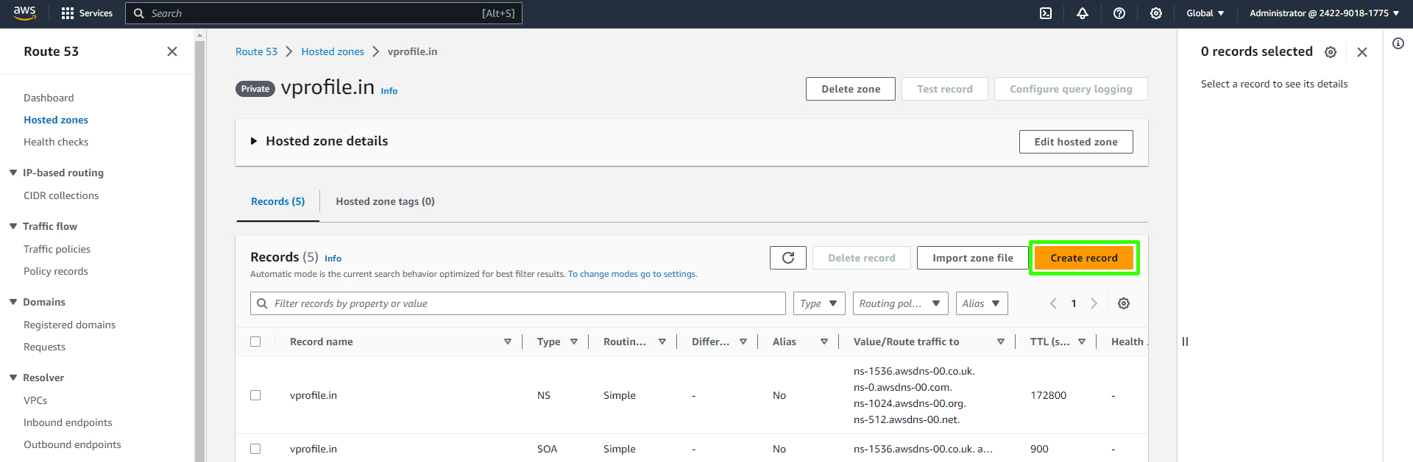This screenshot has height=462, width=1413.
Task: Open Hosted zones in the sidebar
Action: 56,120
